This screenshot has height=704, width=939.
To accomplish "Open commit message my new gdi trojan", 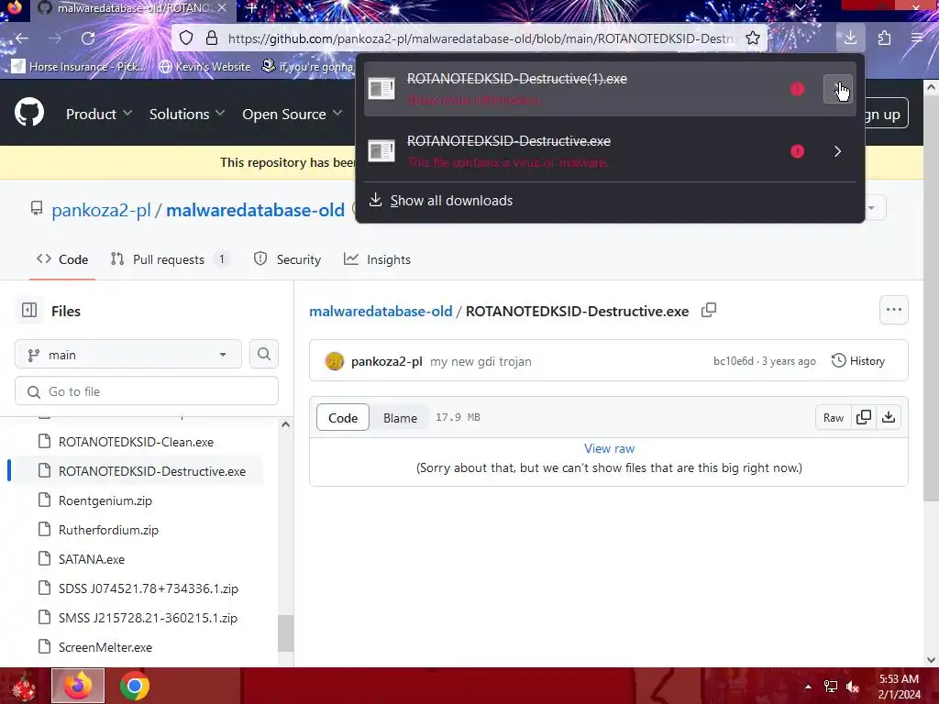I will [x=481, y=361].
